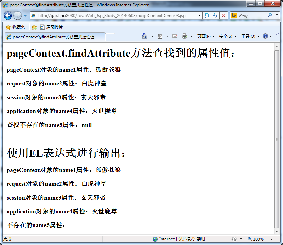Image resolution: width=283 pixels, height=245 pixels.
Task: Minimize the Internet Explorer window
Action: [x=251, y=3]
